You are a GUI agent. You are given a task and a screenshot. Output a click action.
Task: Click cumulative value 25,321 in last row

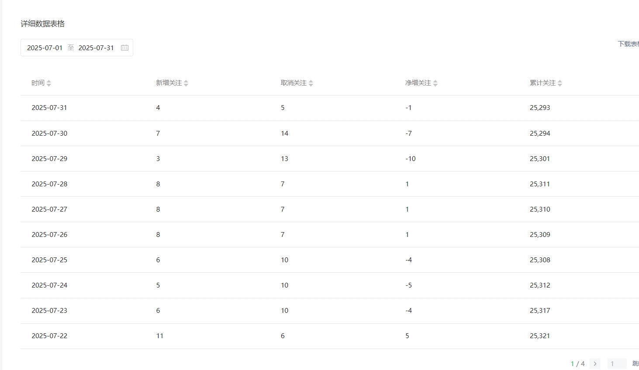coord(540,336)
